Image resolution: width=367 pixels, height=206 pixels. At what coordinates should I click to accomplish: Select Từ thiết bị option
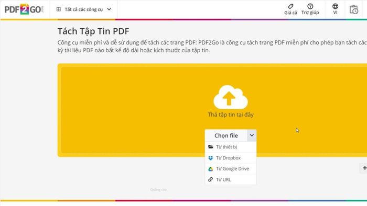[231, 147]
